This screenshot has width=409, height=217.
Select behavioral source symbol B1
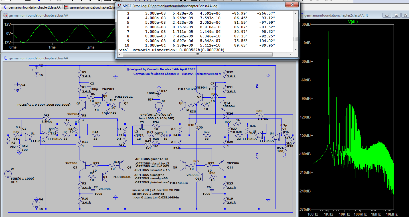click(159, 106)
